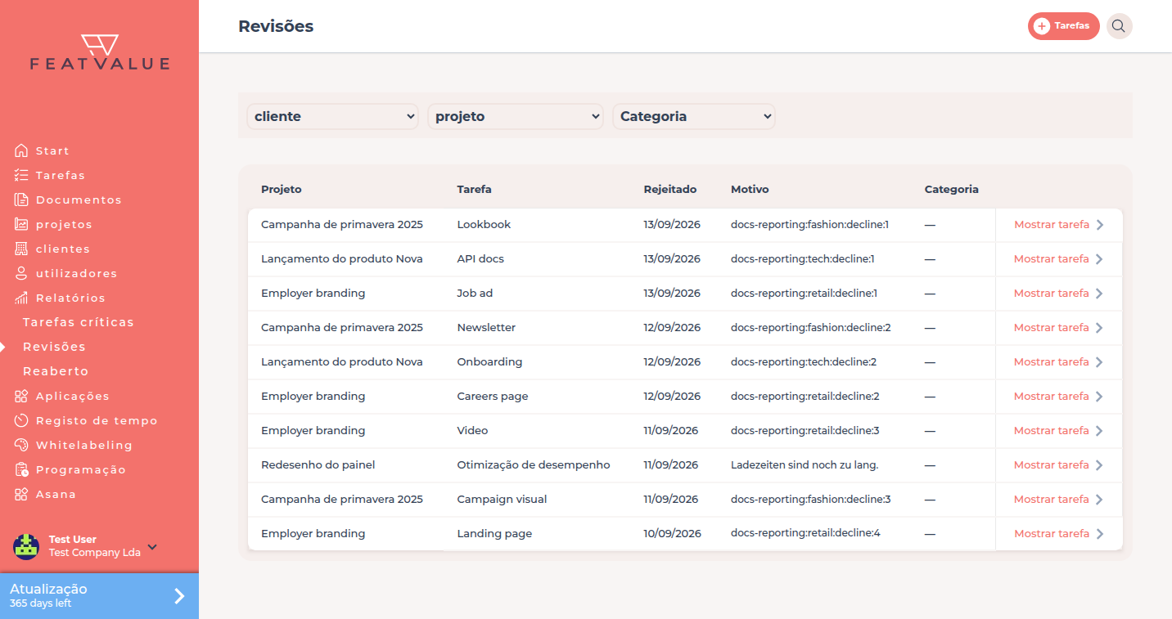1172x619 pixels.
Task: Click the Test User avatar image
Action: pos(26,546)
